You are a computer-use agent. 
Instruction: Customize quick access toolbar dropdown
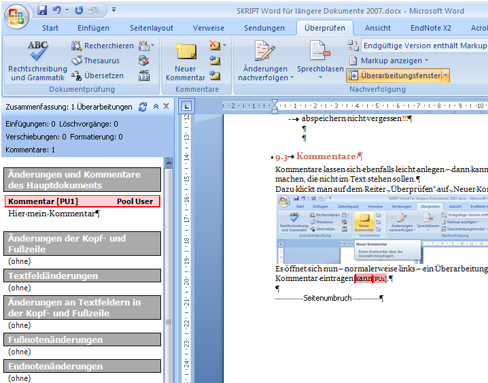pos(114,10)
